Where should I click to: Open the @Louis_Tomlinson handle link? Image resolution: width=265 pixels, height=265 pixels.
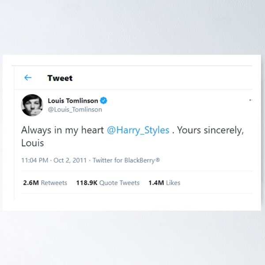click(75, 110)
